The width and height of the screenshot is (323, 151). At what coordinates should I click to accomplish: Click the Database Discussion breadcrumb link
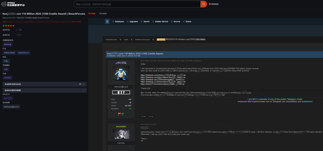142,39
